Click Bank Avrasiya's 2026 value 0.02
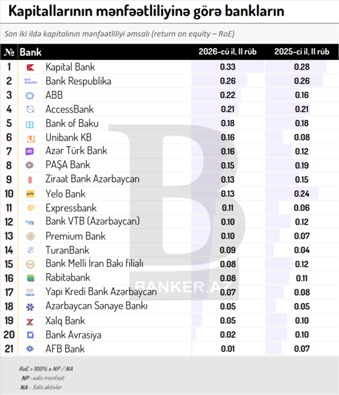This screenshot has height=395, width=339. 228,335
